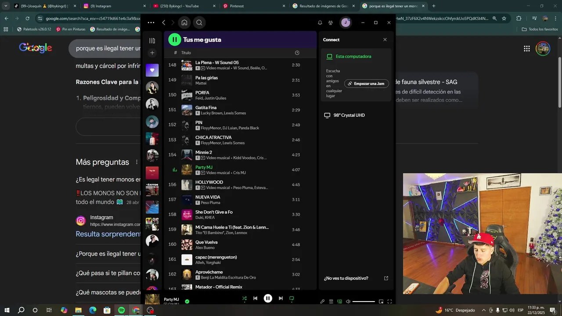Select capaz (merengueton) track
Image resolution: width=562 pixels, height=316 pixels.
[240, 259]
